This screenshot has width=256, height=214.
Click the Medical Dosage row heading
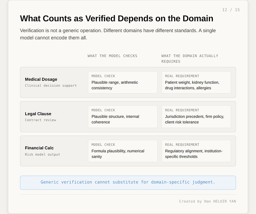pyautogui.click(x=41, y=79)
